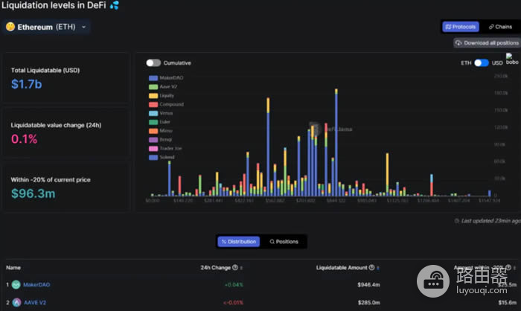Screen dimensions: 521x311
Task: Click the $946.4m liquidatable amount cell
Action: [368, 285]
